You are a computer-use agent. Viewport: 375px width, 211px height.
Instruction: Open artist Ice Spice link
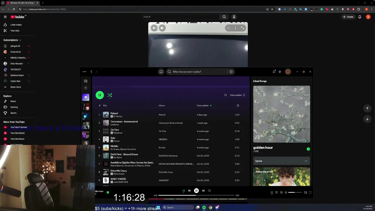(117, 157)
